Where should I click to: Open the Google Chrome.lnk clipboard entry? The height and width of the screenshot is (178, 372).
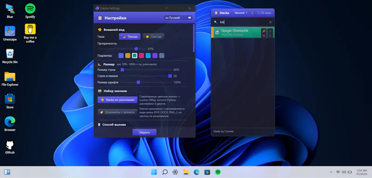pyautogui.click(x=243, y=32)
